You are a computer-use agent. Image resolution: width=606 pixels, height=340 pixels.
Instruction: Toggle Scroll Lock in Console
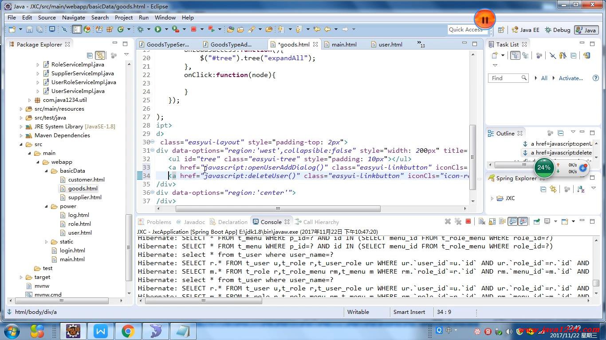pyautogui.click(x=491, y=221)
